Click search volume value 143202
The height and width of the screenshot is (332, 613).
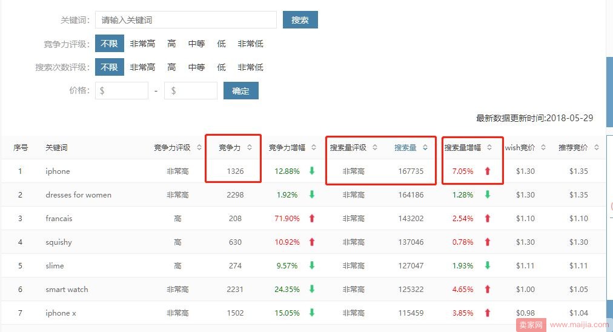tap(411, 219)
